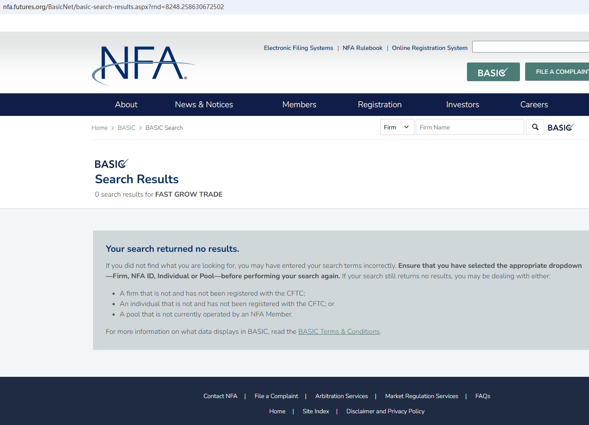Select Registration in navigation bar

point(380,105)
